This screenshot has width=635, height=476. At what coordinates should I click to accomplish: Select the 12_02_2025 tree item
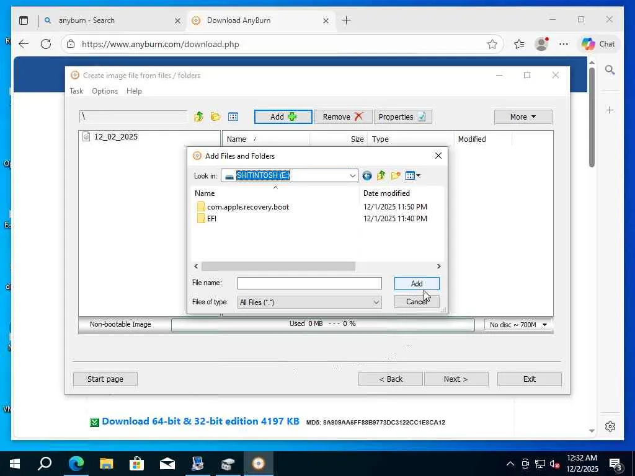click(x=115, y=137)
